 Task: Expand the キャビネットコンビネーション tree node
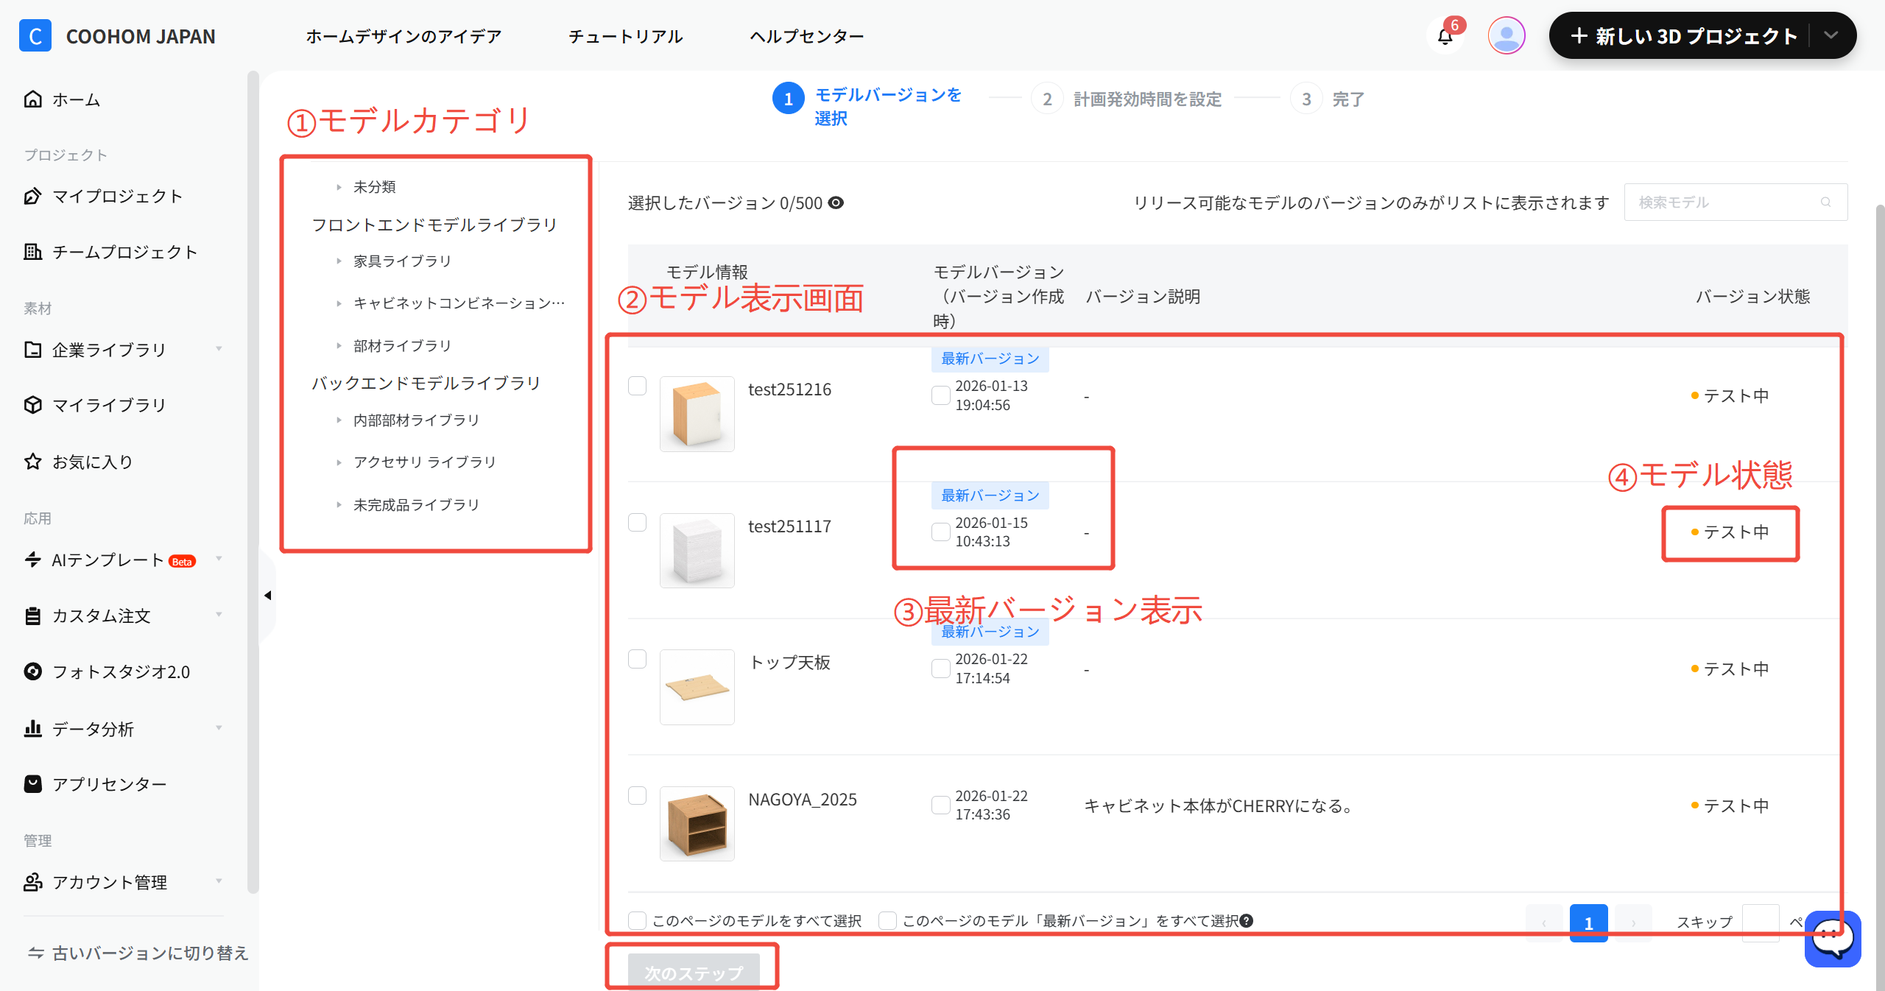click(339, 303)
